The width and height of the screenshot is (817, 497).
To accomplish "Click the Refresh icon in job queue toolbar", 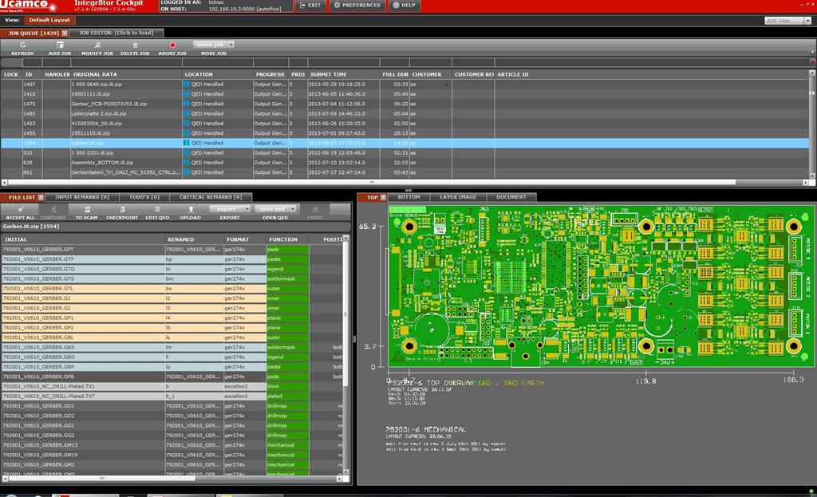I will 22,45.
